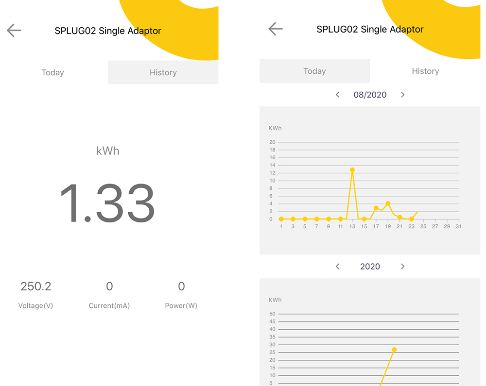
Task: Click the day 19 data point on monthly chart
Action: [x=388, y=203]
